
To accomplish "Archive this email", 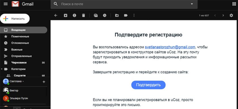I will point(65,15).
